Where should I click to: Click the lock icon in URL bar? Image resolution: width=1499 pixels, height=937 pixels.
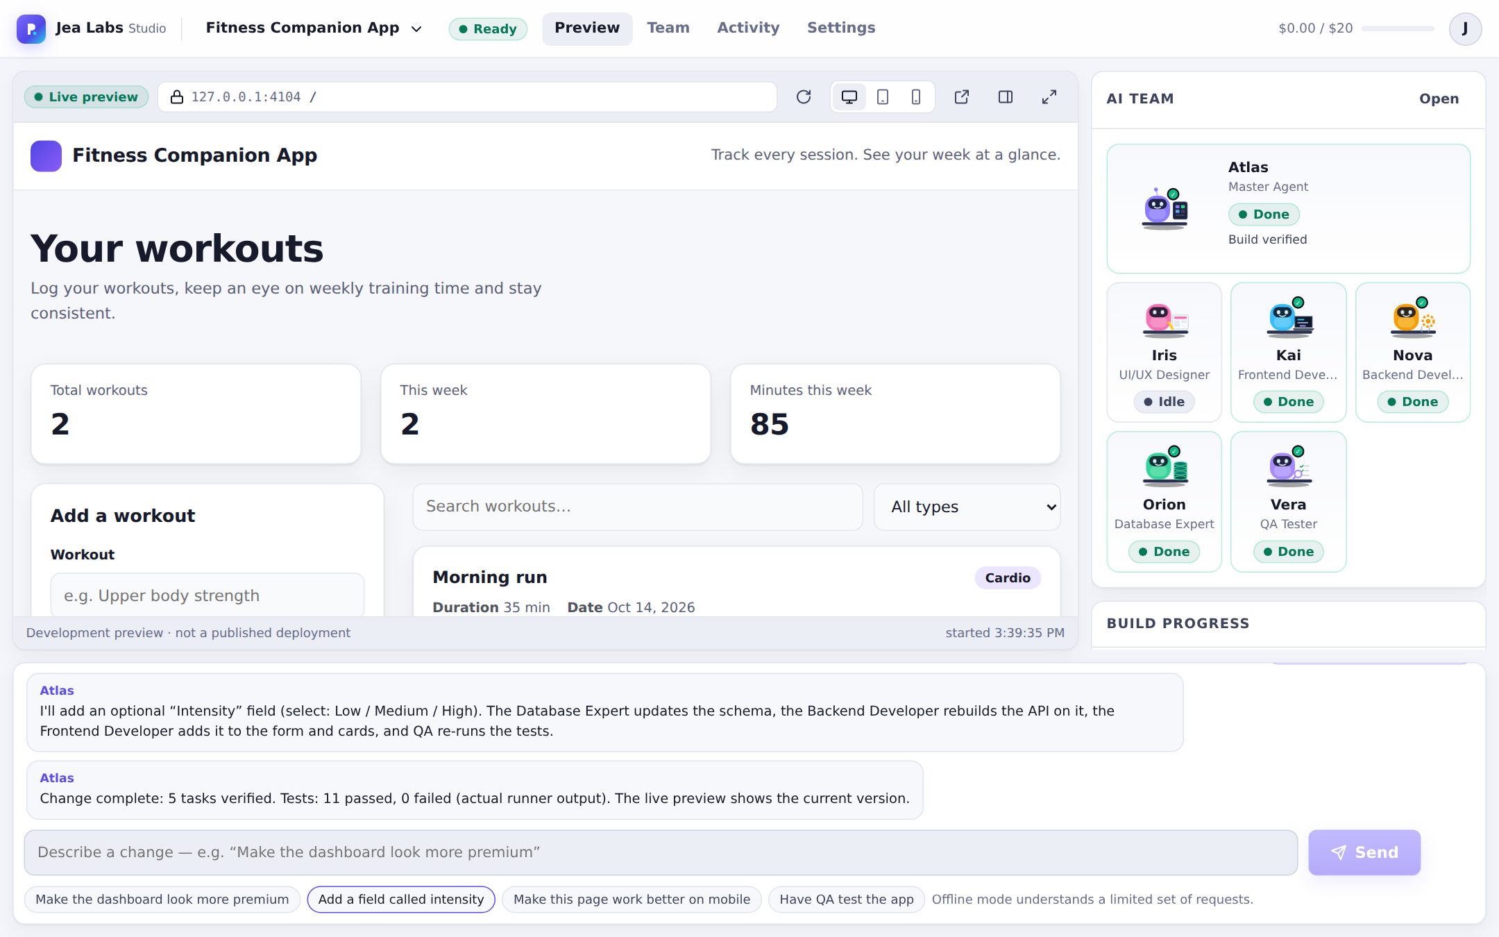177,97
